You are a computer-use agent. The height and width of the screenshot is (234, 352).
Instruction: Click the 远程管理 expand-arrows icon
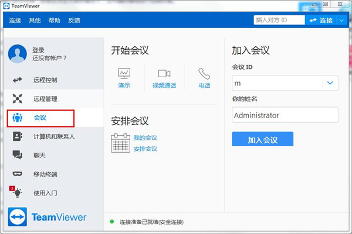pos(17,98)
